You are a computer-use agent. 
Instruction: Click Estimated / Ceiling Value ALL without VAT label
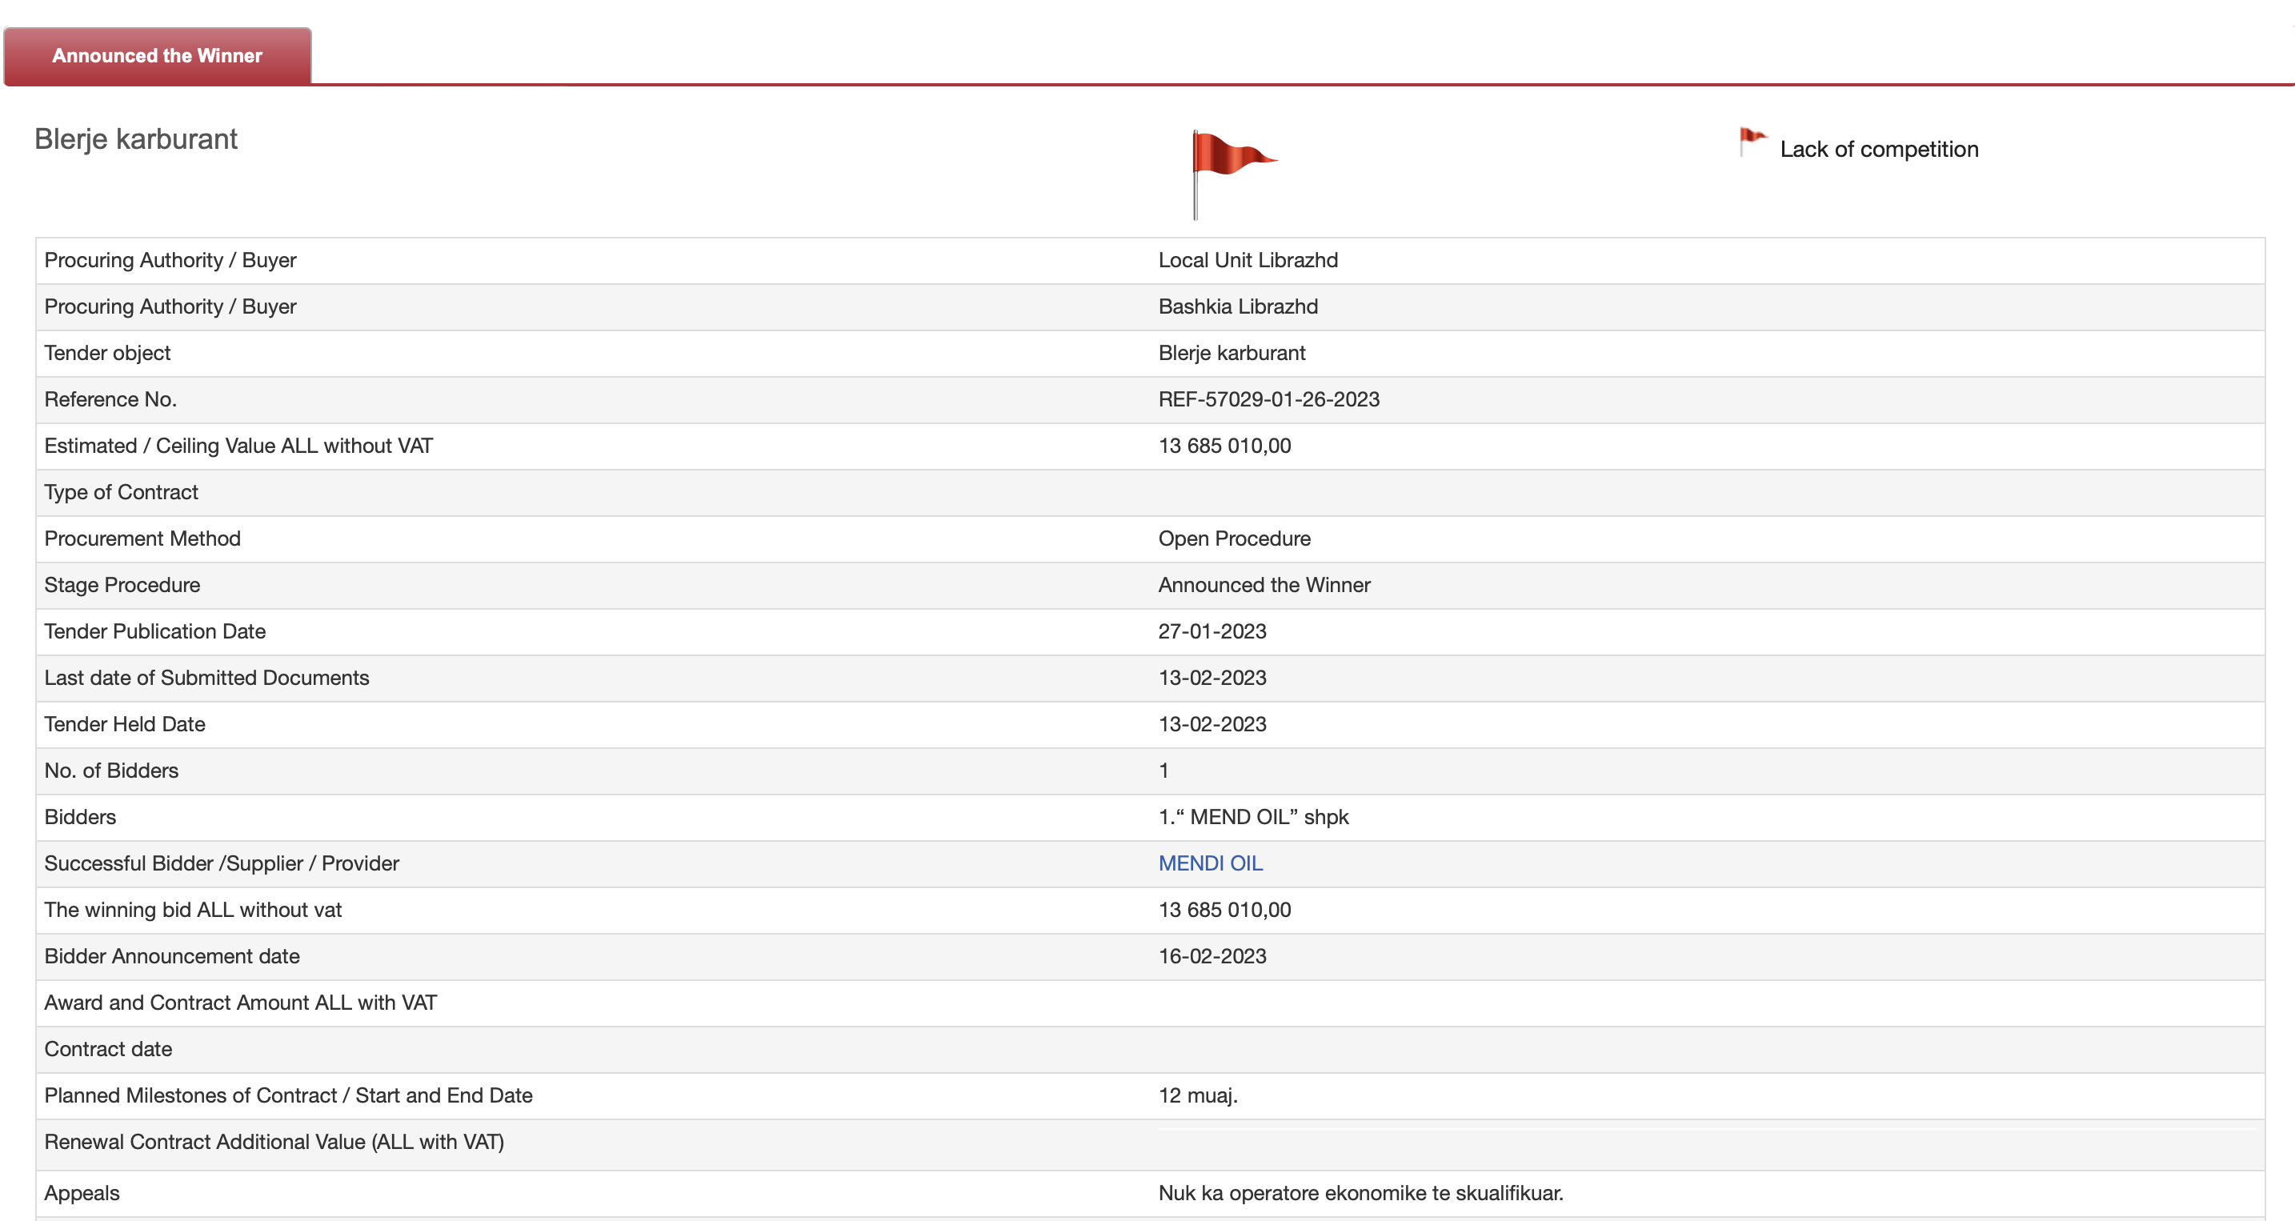[x=238, y=446]
